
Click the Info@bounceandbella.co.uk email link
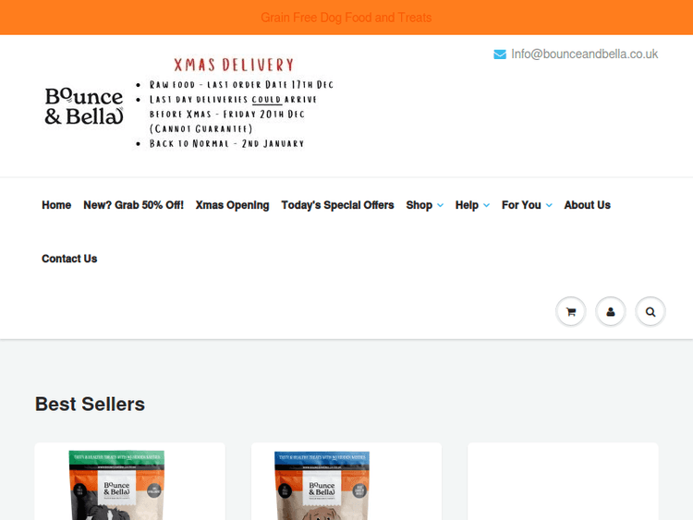point(584,54)
